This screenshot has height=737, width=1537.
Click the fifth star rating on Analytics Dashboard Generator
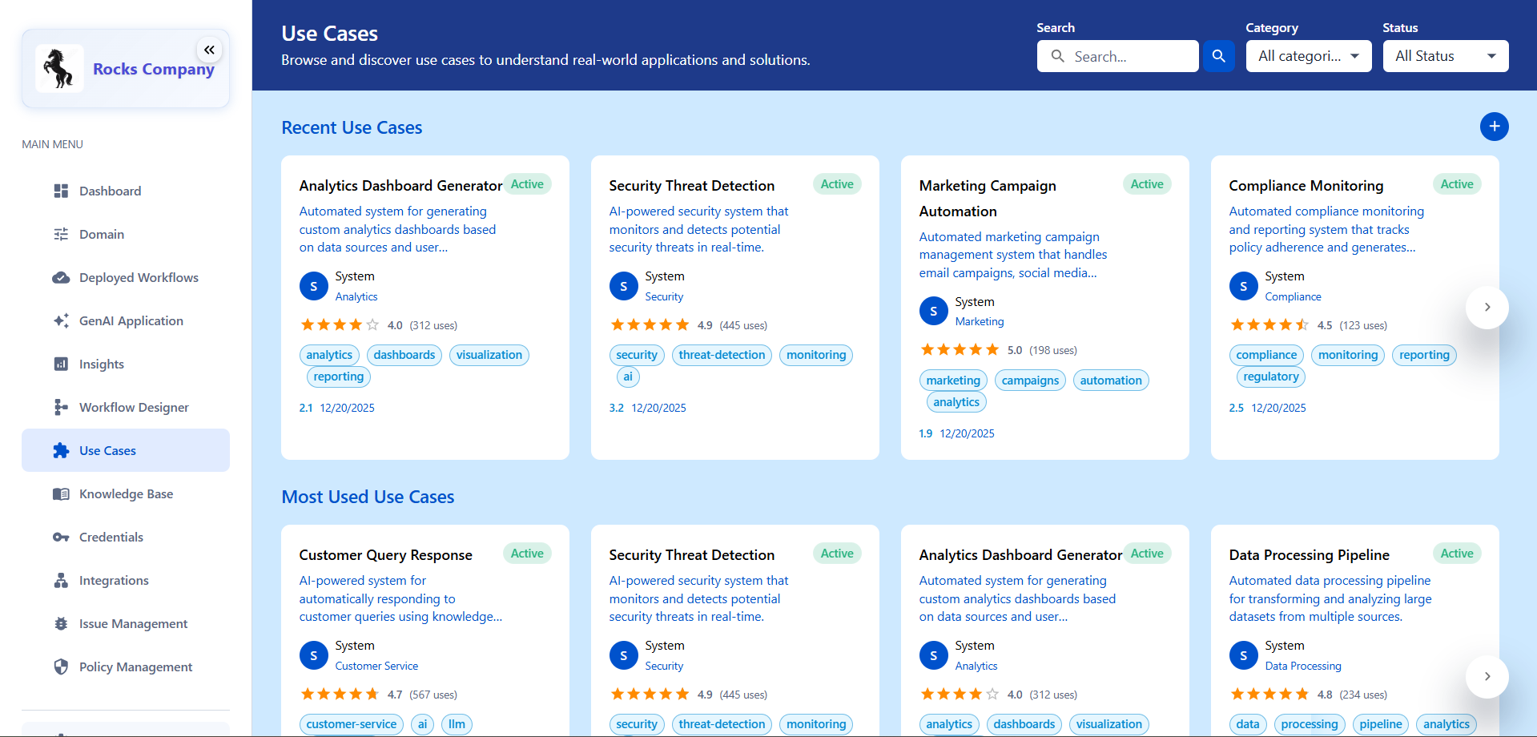click(373, 324)
